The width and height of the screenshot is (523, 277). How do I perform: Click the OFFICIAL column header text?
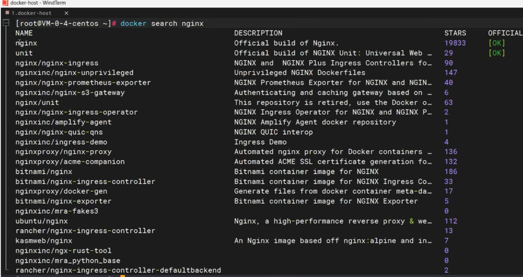click(505, 33)
